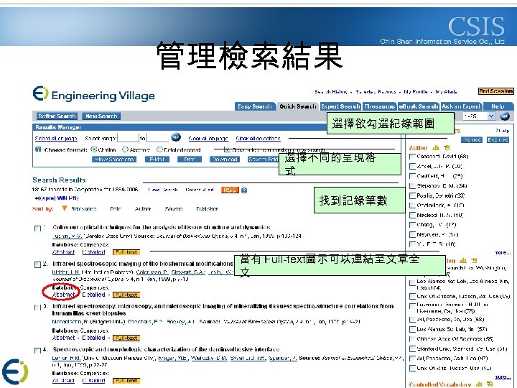Screen dimensions: 517x388
Task: Toggle Clear selections on new search checkbox
Action: coord(226,149)
